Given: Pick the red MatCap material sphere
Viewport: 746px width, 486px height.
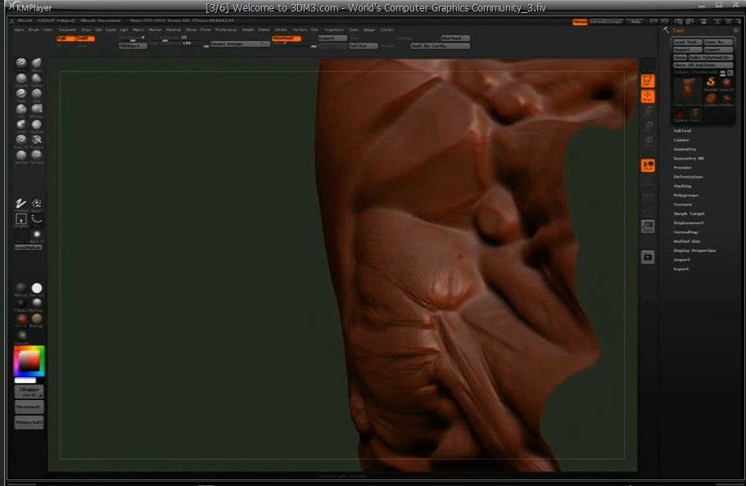Looking at the screenshot, I should pyautogui.click(x=21, y=318).
